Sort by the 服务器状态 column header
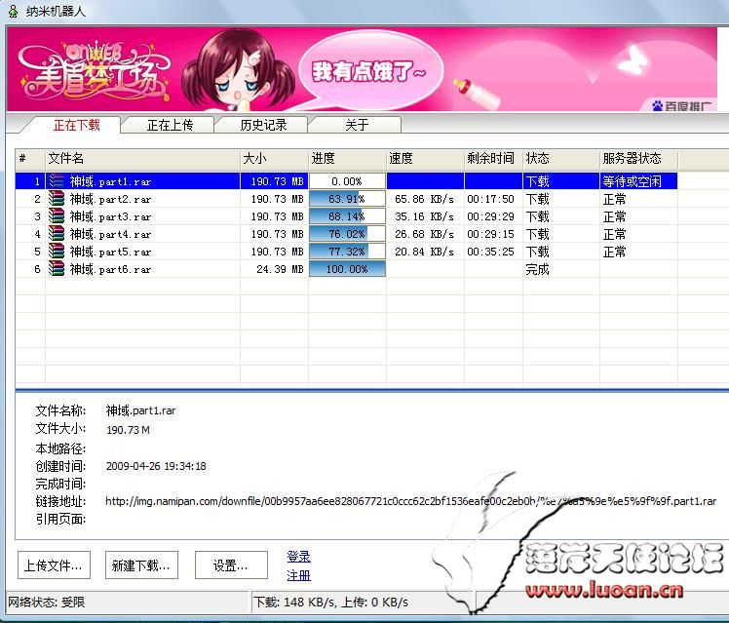The width and height of the screenshot is (729, 623). 638,159
